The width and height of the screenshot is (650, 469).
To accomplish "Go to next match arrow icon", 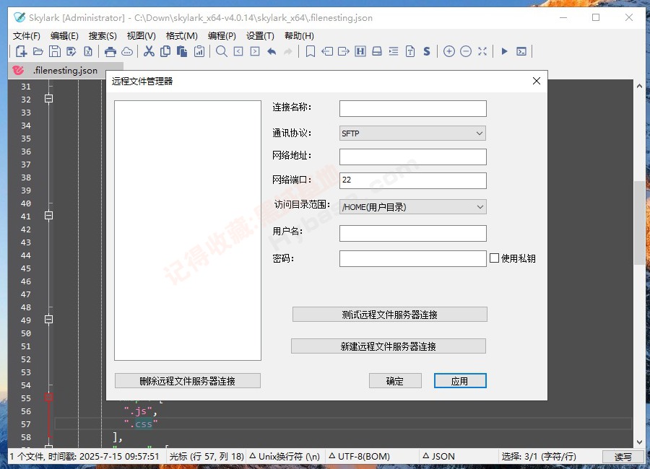I will pos(255,51).
